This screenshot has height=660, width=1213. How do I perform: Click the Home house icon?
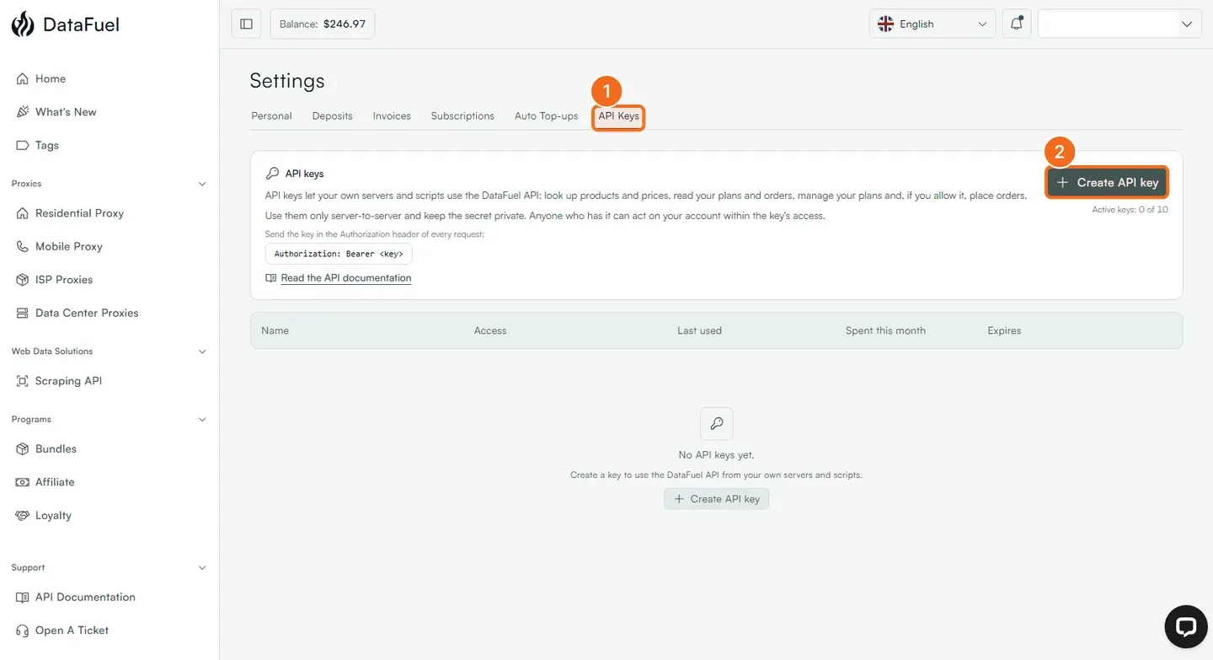(23, 78)
